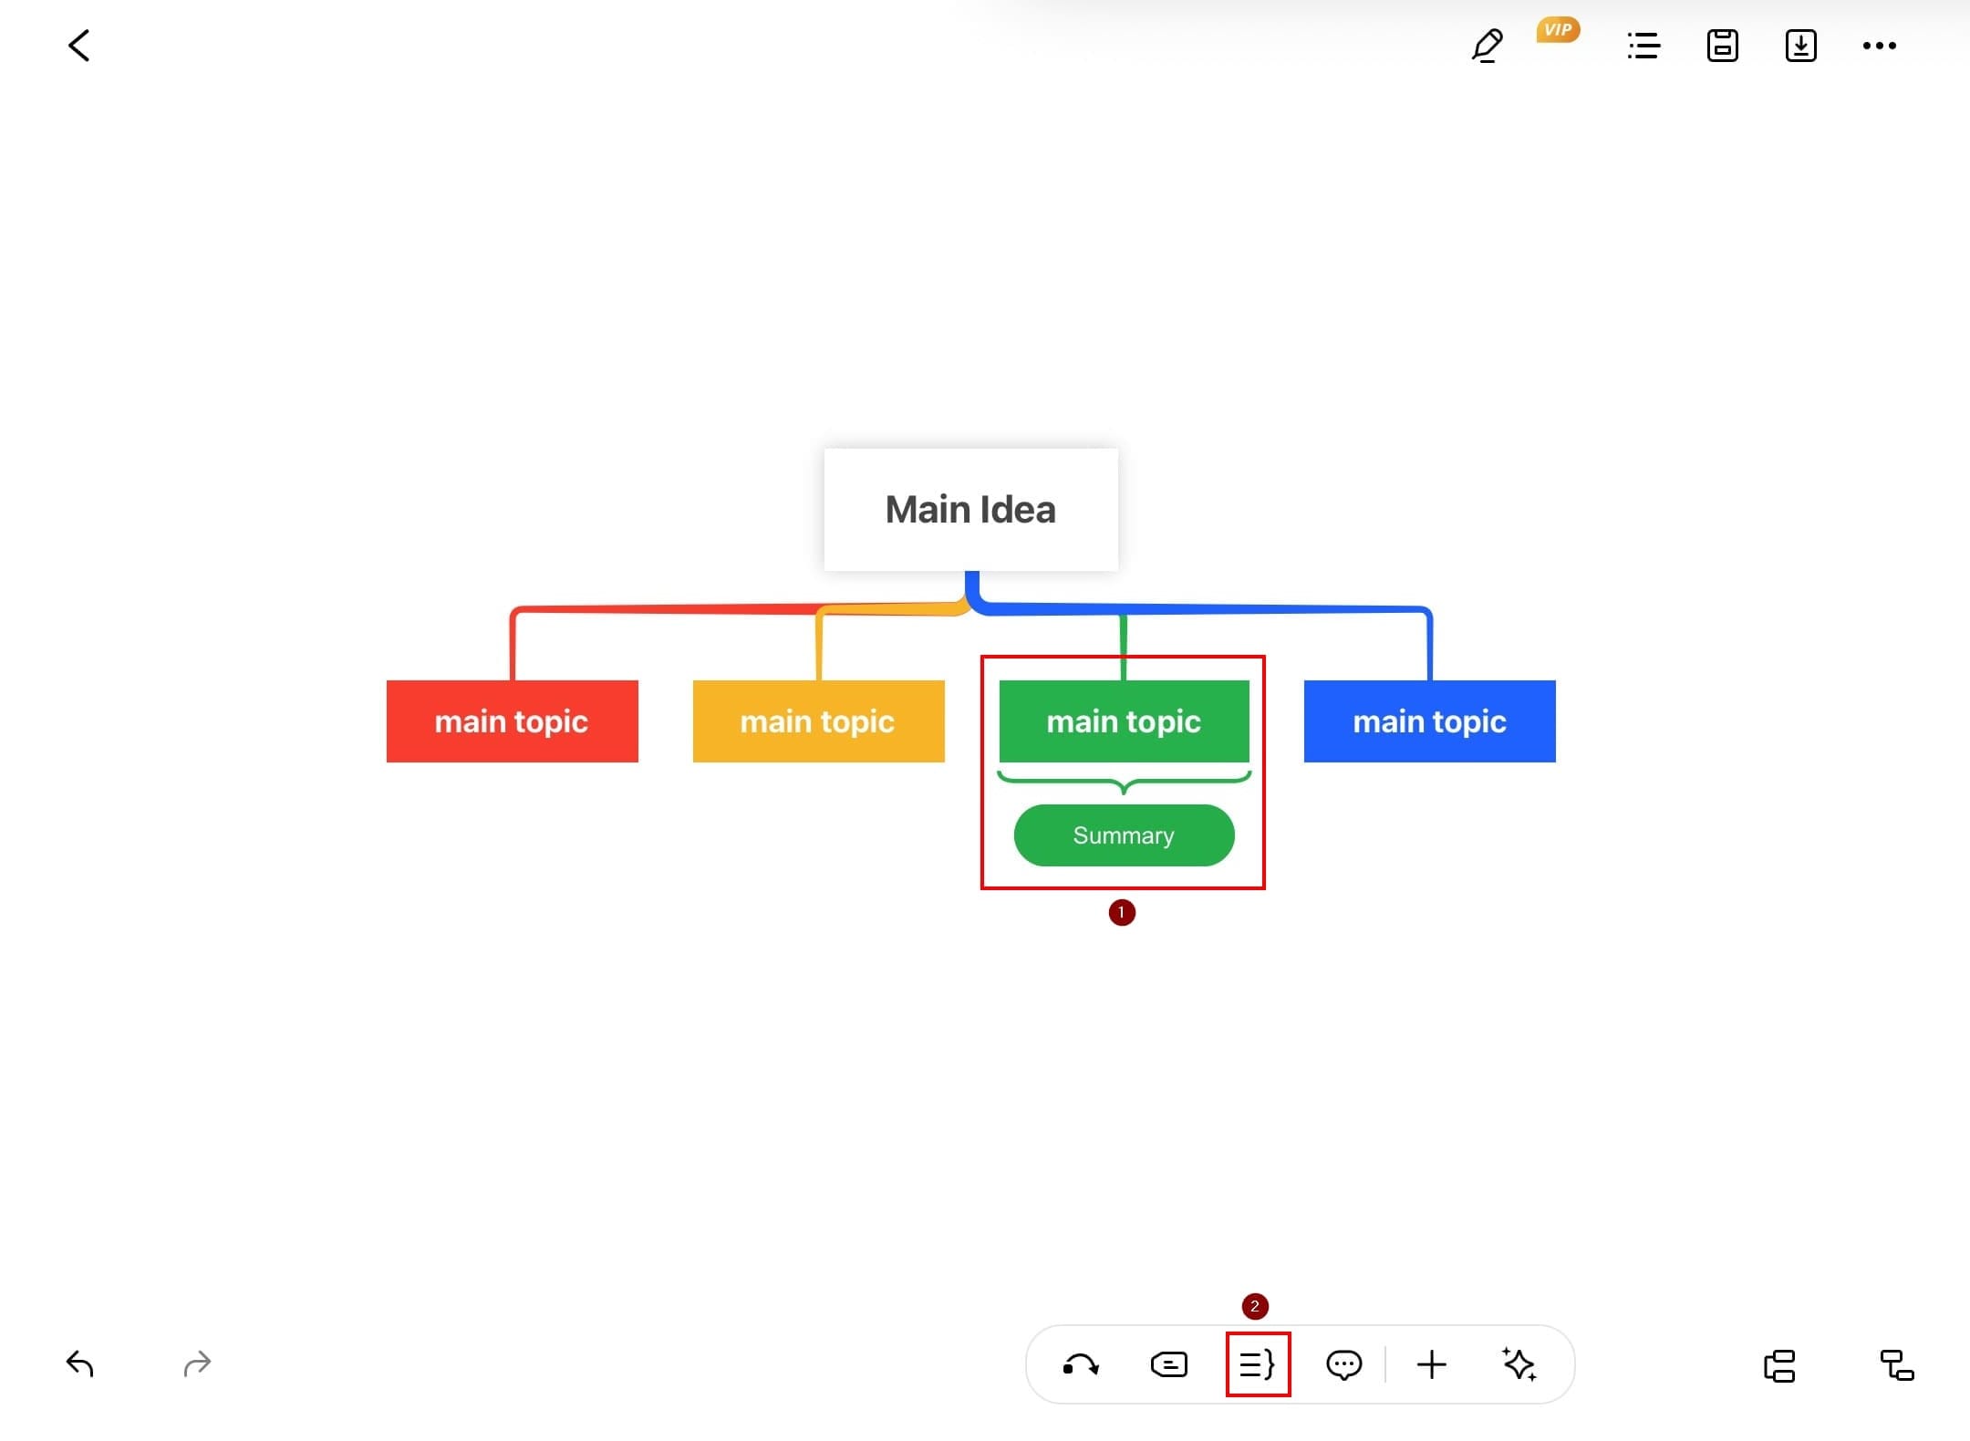Launch the AI sparkle assistant
This screenshot has width=1970, height=1441.
point(1519,1364)
